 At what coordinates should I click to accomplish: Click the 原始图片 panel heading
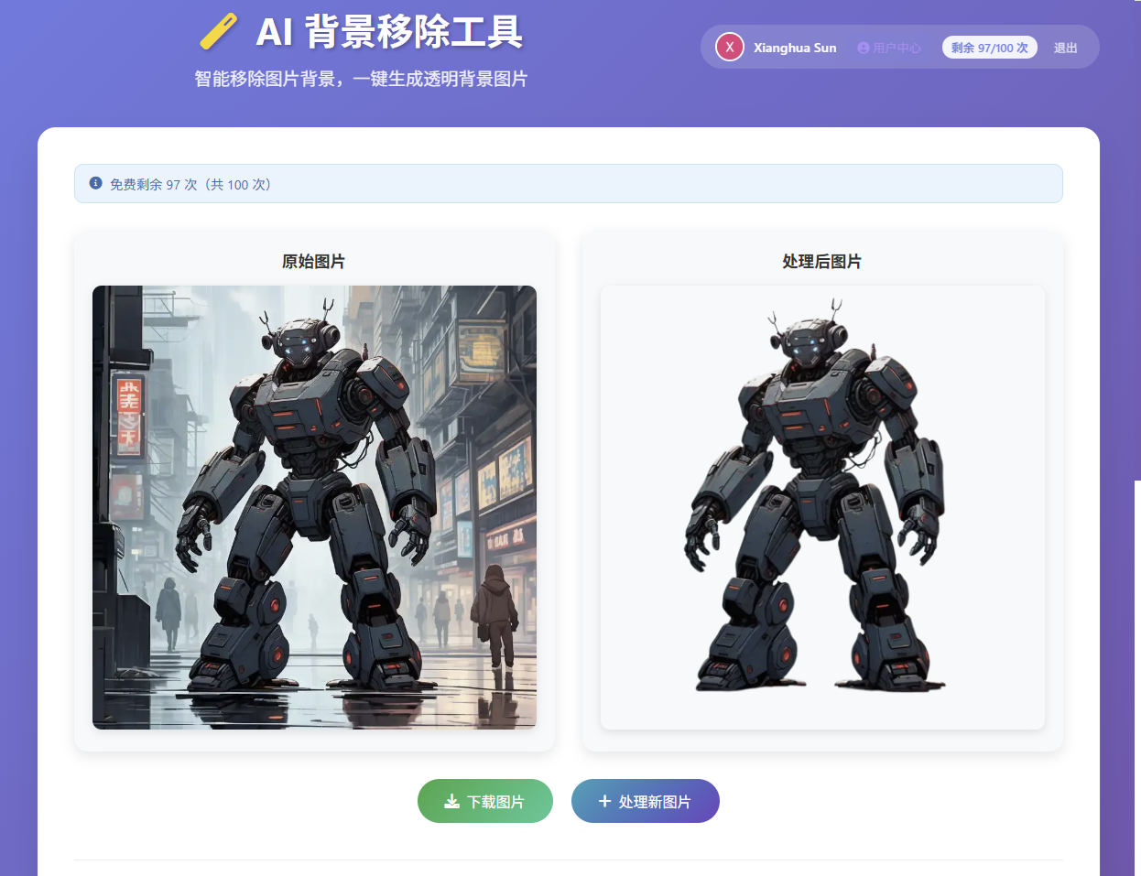pos(313,262)
